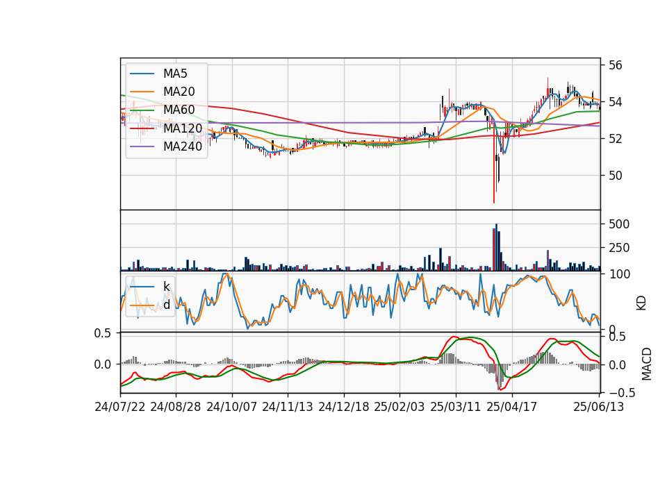Click the MA20 legend label
Image resolution: width=667 pixels, height=479 pixels.
pos(179,92)
